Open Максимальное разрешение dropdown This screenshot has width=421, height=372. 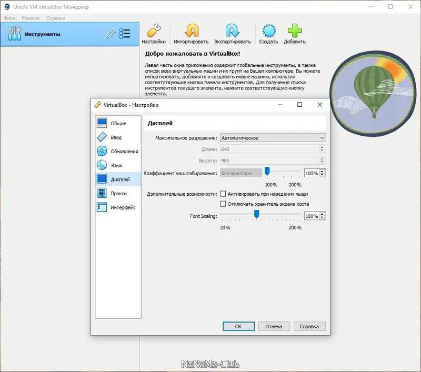(x=273, y=138)
